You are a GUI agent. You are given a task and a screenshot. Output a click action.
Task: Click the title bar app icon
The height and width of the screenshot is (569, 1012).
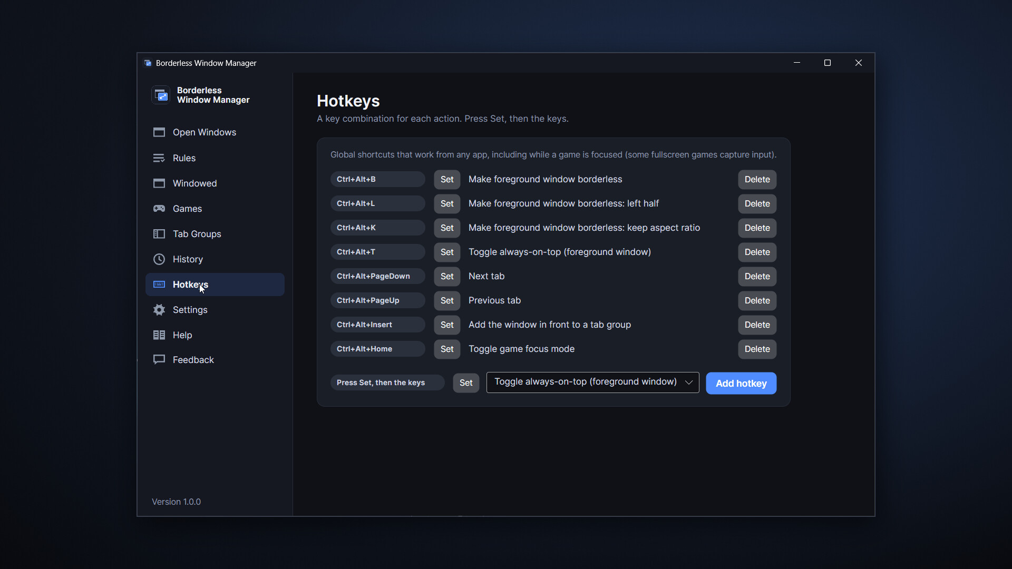[x=148, y=63]
